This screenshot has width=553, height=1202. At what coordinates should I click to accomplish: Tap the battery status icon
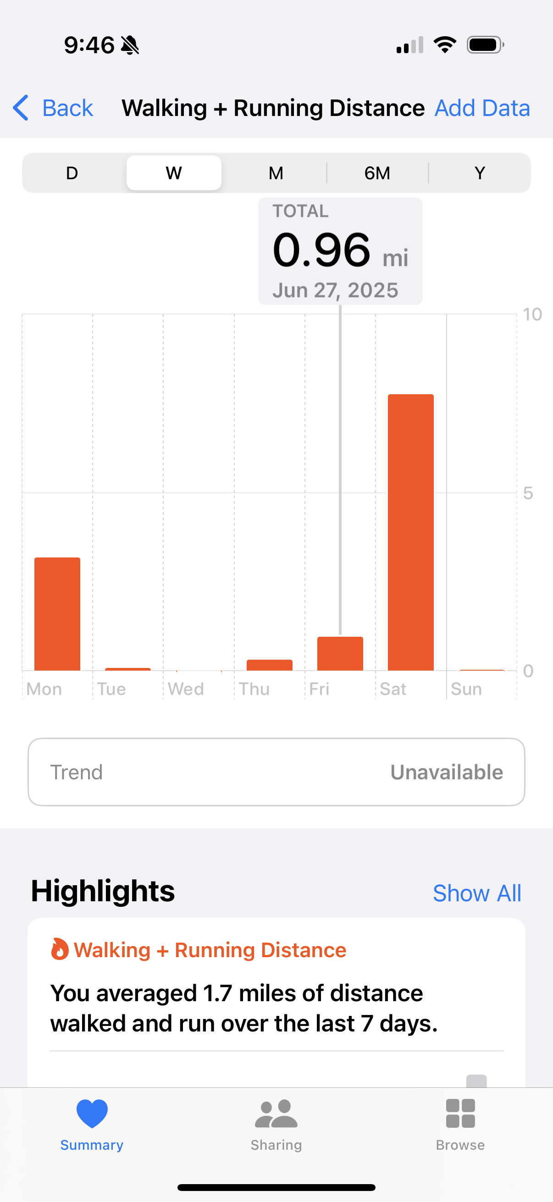tap(485, 45)
